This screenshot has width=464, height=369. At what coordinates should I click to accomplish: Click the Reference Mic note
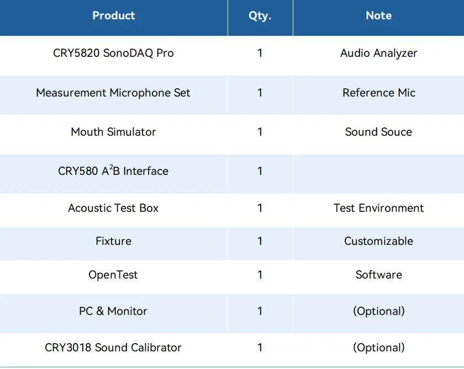378,93
